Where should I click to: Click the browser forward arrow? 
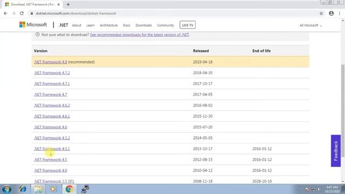13,13
